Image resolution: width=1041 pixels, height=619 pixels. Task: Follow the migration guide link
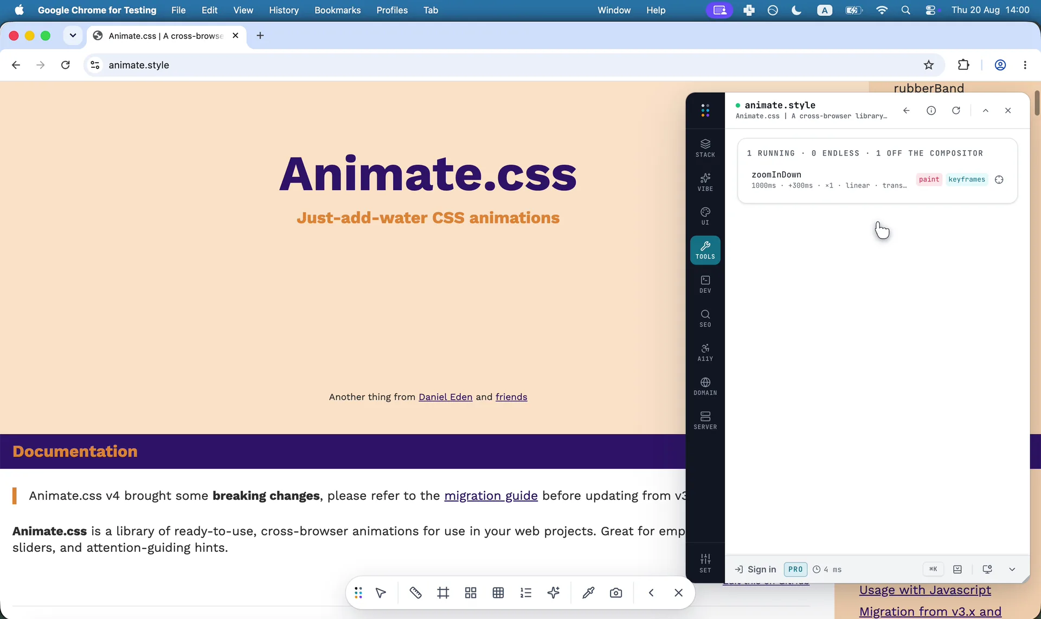[491, 496]
